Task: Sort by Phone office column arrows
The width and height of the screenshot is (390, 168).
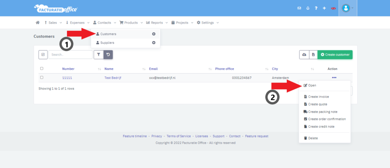Action: tap(267, 69)
